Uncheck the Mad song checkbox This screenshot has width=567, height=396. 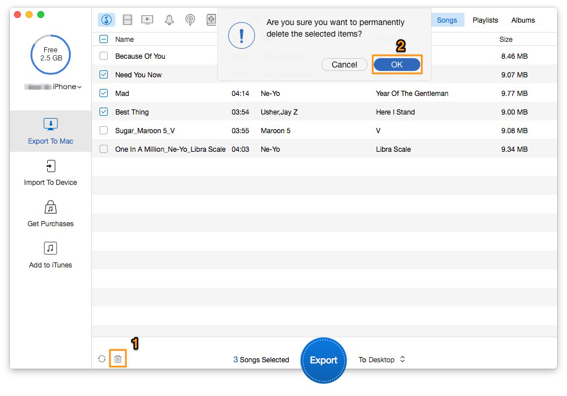(x=104, y=93)
